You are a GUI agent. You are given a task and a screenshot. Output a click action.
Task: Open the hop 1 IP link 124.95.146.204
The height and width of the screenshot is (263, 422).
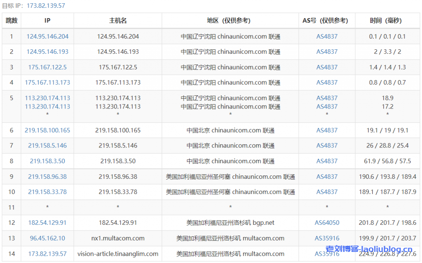pos(47,36)
